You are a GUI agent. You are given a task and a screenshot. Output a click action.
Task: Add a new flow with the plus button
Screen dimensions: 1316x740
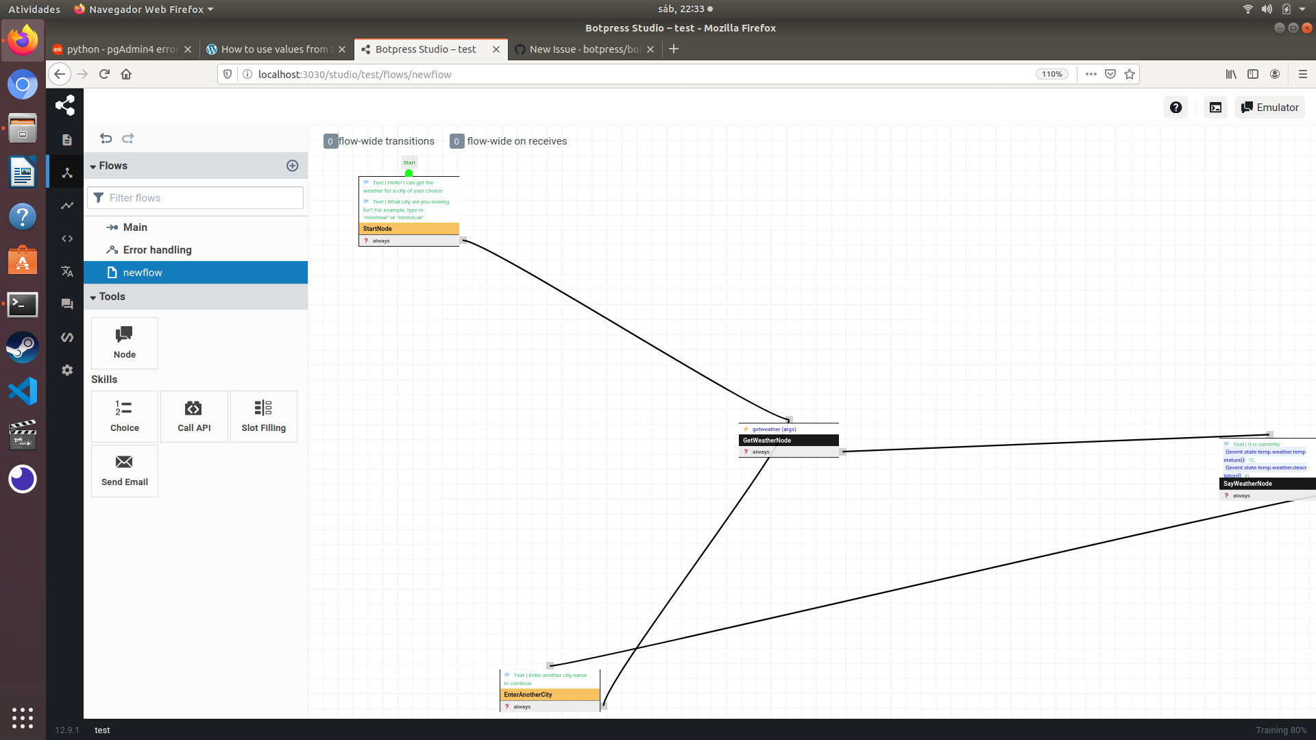click(x=292, y=165)
